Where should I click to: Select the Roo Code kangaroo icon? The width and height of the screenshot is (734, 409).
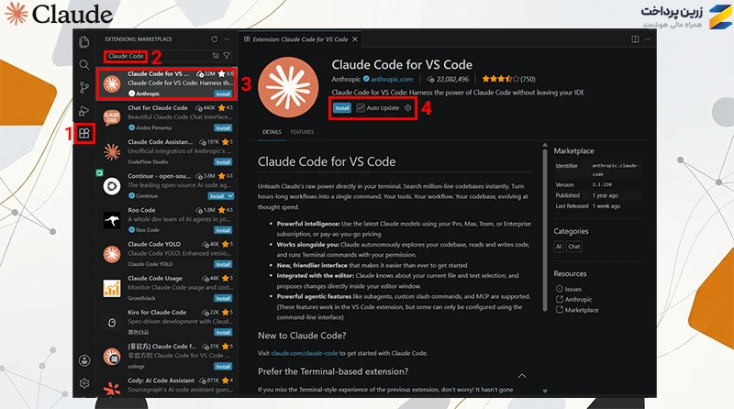click(x=112, y=220)
